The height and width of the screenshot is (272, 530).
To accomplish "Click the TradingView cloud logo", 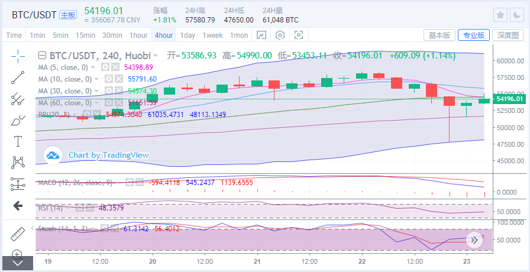I will tap(53, 156).
